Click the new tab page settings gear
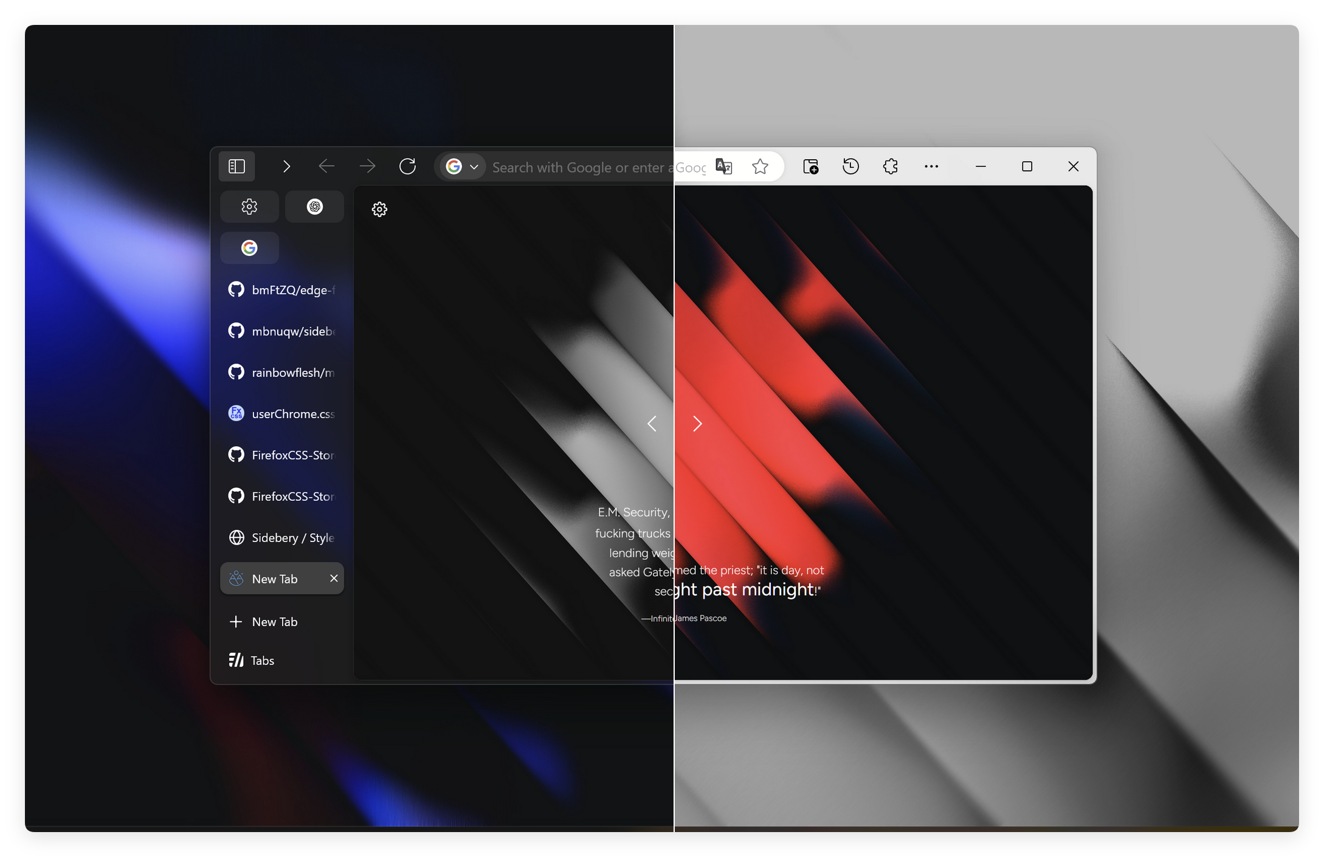 coord(379,210)
